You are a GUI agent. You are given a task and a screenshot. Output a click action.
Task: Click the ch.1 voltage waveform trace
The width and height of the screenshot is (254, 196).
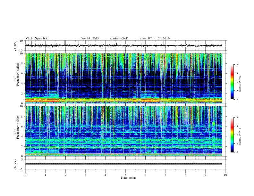(x=124, y=45)
